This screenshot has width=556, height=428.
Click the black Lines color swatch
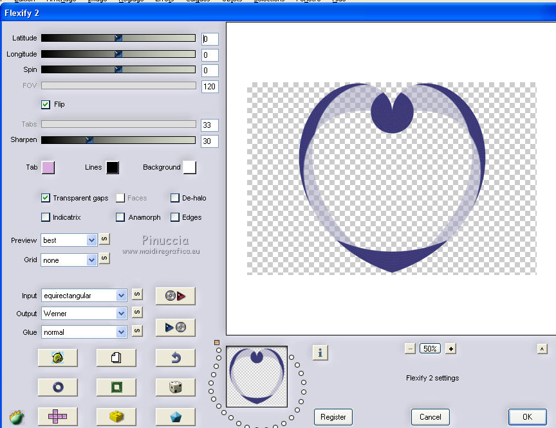pos(113,168)
